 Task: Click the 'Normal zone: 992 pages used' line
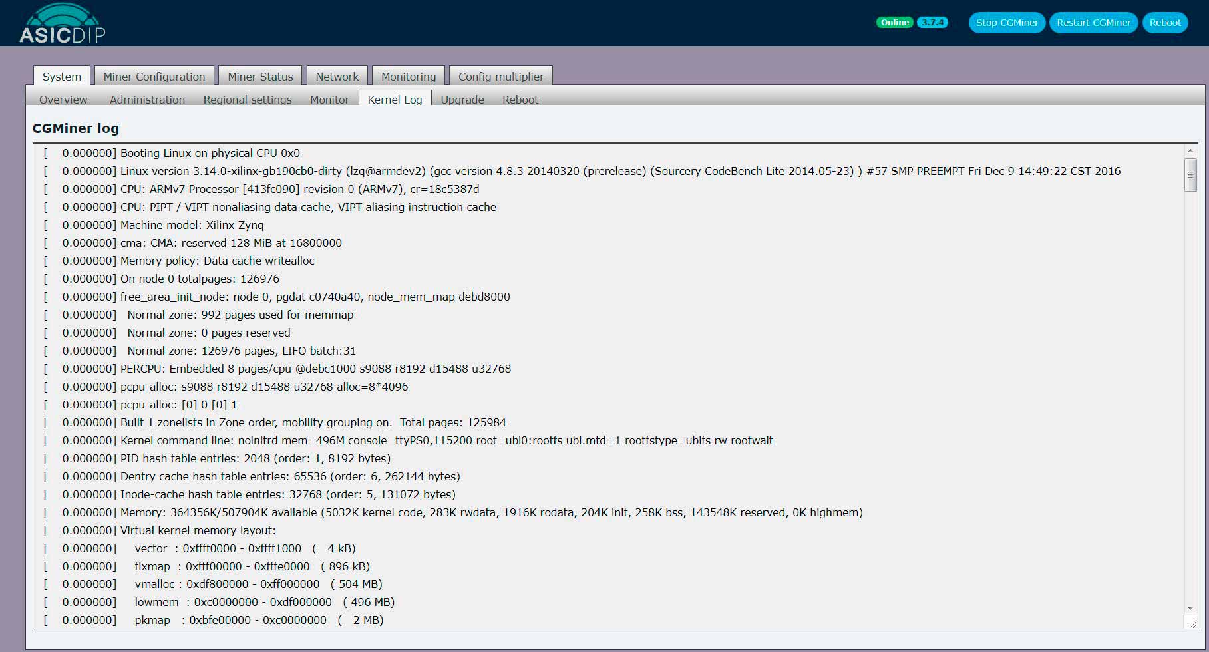[x=198, y=315]
